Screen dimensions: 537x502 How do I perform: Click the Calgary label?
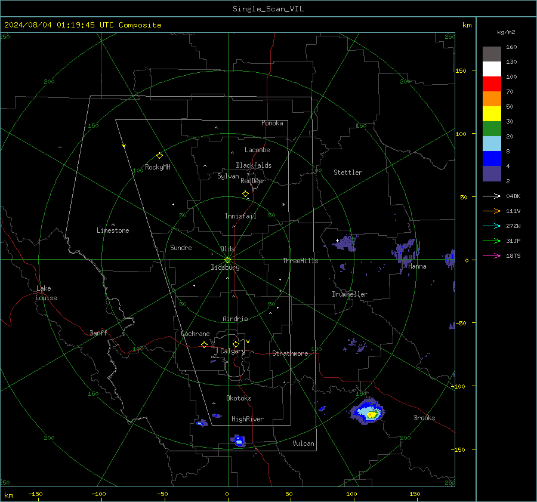[233, 351]
